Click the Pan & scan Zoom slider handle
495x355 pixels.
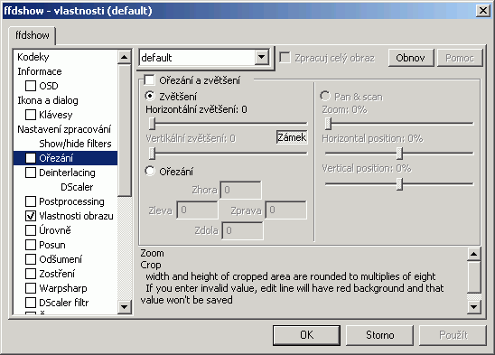point(328,124)
